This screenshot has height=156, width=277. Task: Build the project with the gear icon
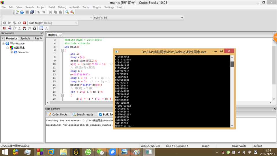tap(5, 23)
